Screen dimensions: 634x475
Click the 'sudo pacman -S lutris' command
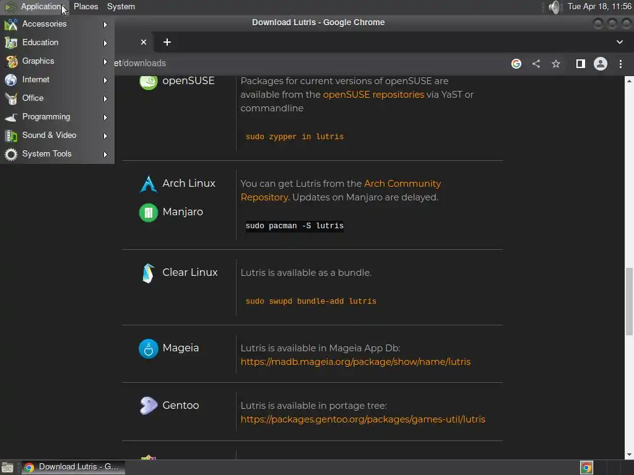[294, 226]
